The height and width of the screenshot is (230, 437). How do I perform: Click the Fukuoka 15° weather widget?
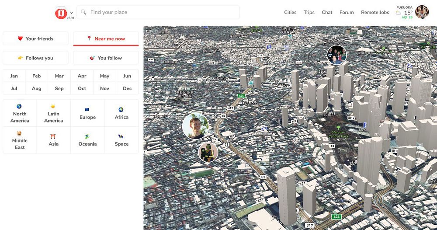tap(404, 12)
